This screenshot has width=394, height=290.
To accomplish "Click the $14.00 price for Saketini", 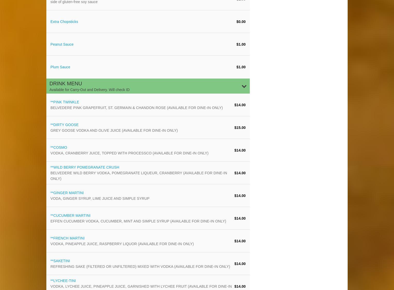I will pos(240,264).
